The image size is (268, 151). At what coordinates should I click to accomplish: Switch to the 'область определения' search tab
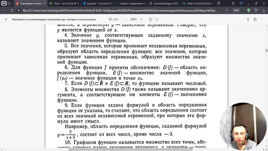pyautogui.click(x=131, y=3)
